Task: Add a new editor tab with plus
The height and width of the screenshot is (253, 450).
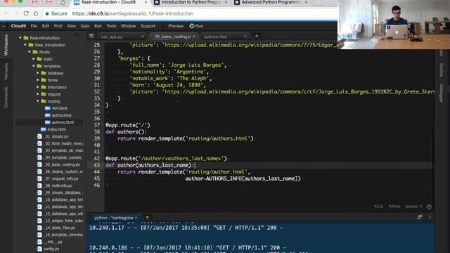Action: [257, 36]
